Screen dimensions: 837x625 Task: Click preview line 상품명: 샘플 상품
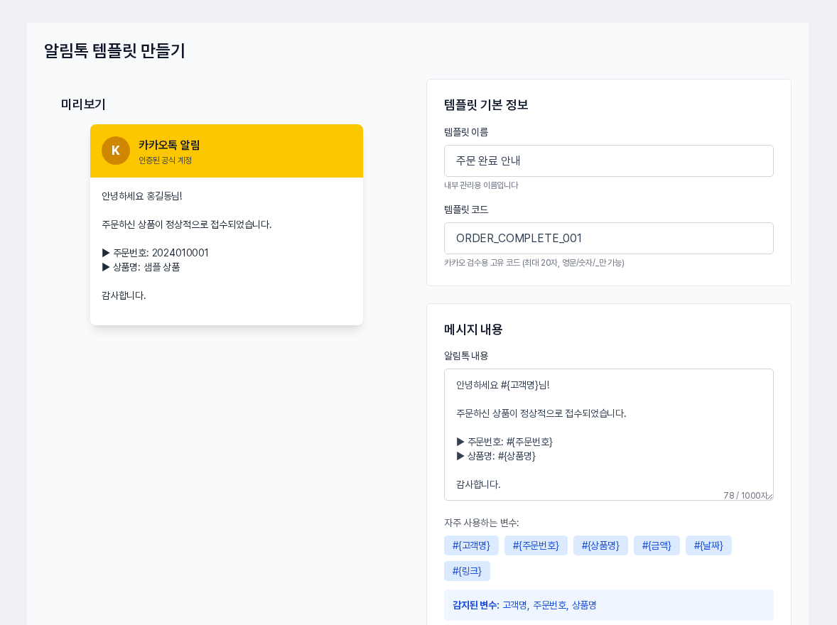[x=141, y=267]
